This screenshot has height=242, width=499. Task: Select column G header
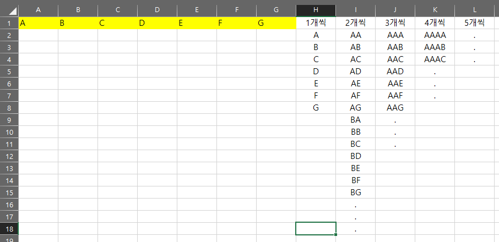pyautogui.click(x=276, y=11)
